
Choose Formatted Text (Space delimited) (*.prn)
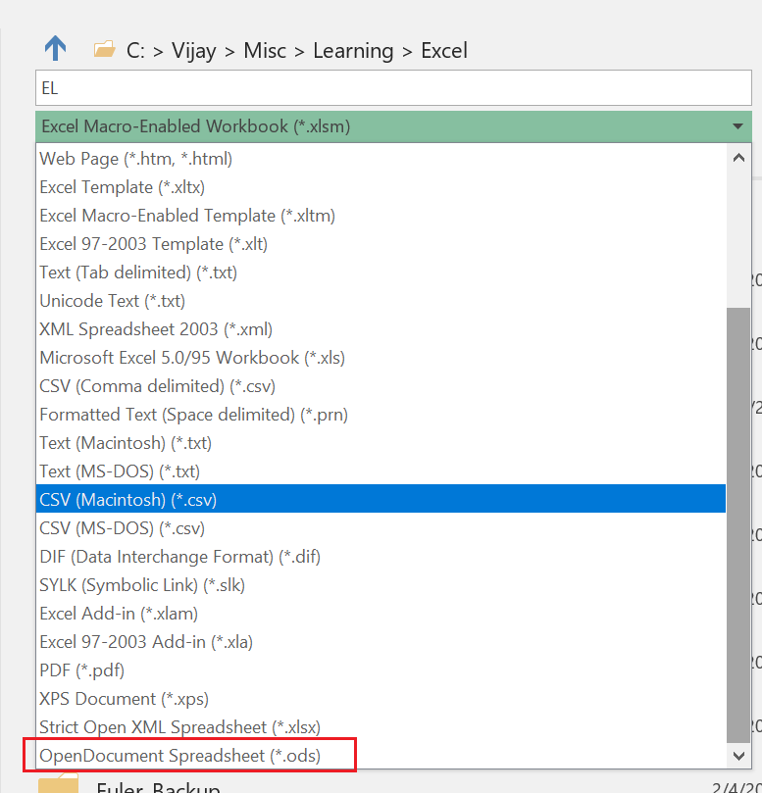[381, 415]
